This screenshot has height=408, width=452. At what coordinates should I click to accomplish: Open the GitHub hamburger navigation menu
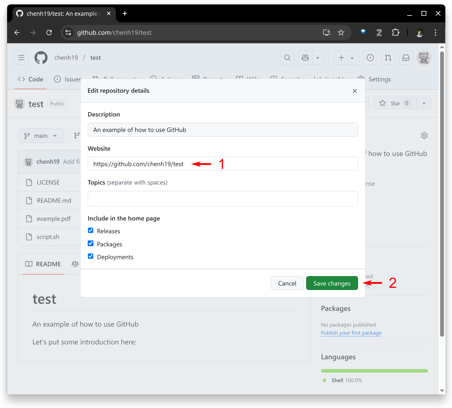[x=21, y=58]
